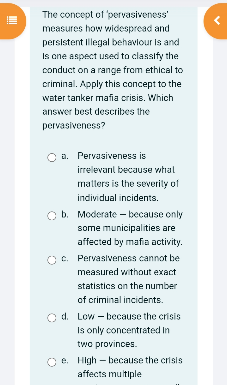The width and height of the screenshot is (227, 385).
Task: Click the letter label 'b.' of second option
Action: click(65, 214)
